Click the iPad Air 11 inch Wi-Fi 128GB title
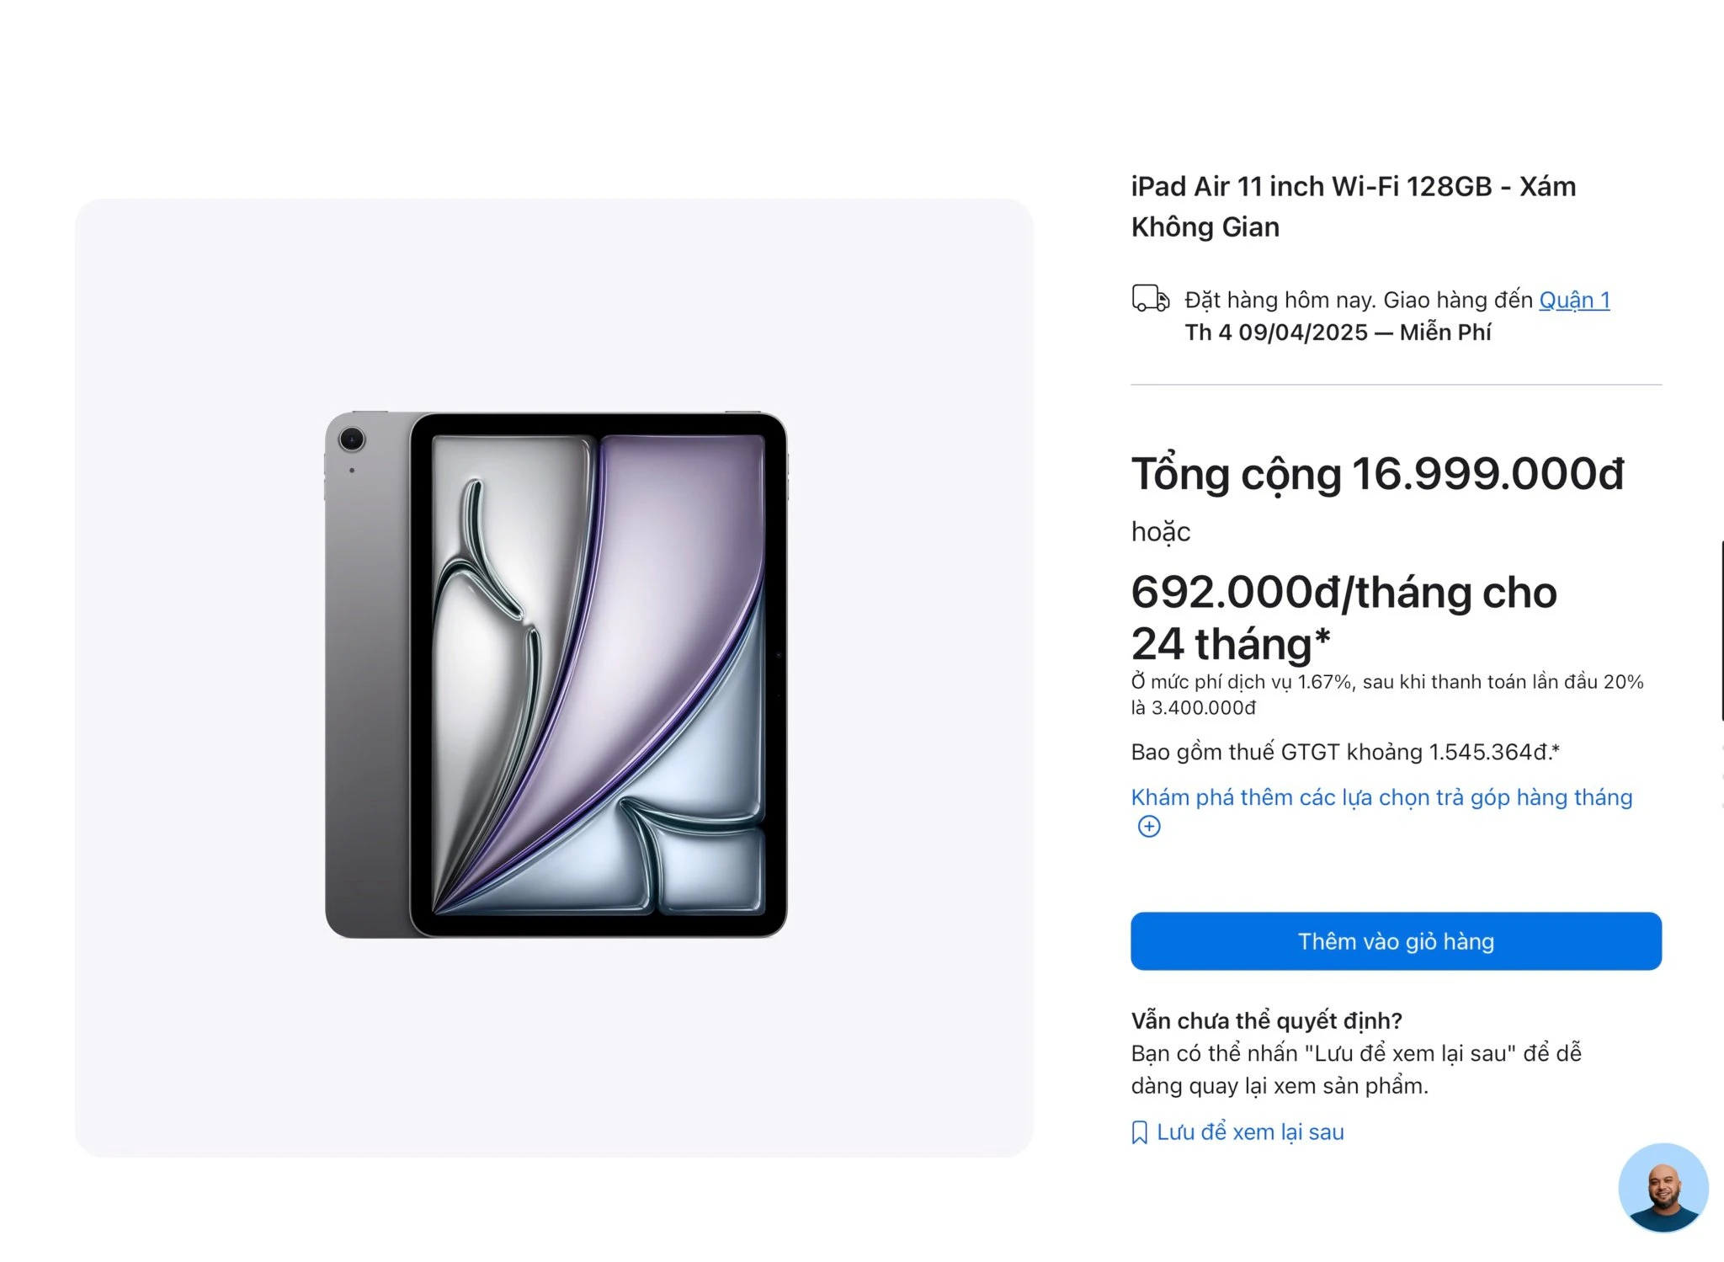 (x=1353, y=206)
